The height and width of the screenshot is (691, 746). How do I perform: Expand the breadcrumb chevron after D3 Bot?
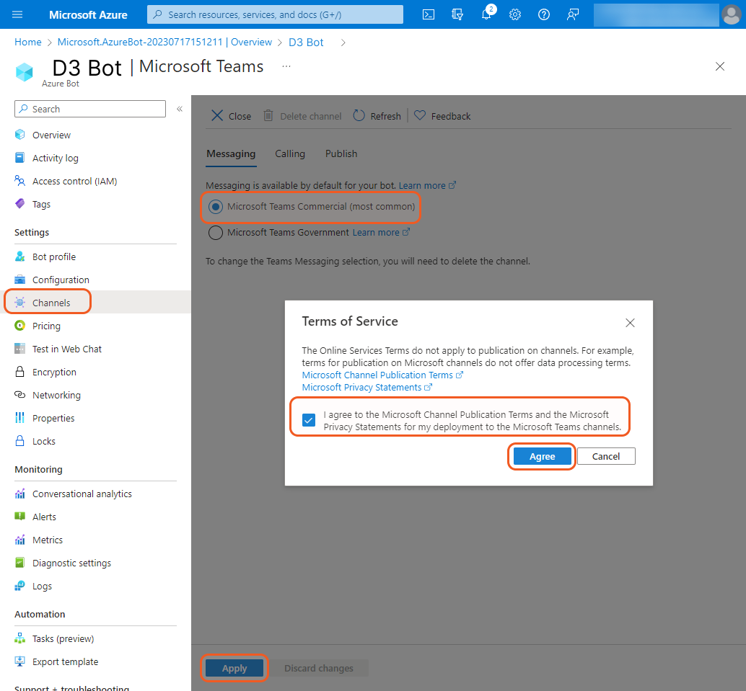[x=343, y=43]
